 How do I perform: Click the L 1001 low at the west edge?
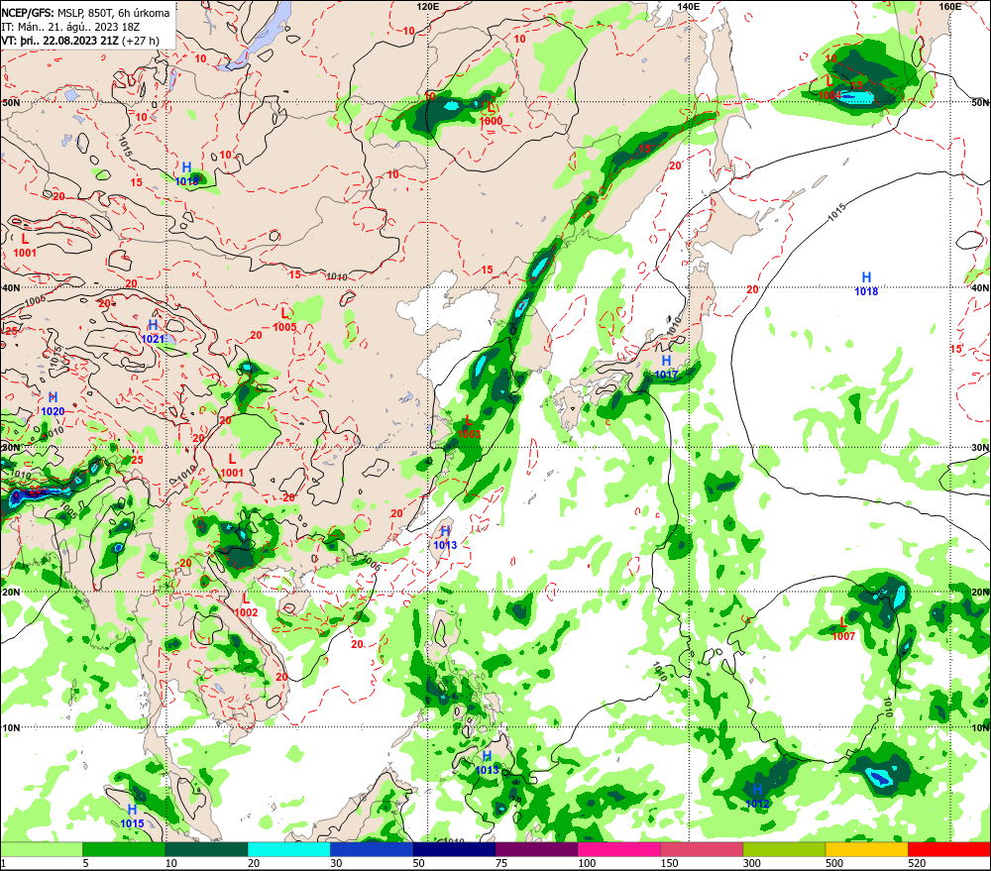25,246
